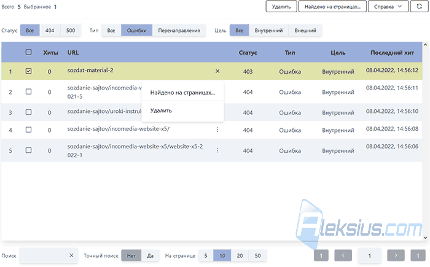Toggle the select-all checkbox in the header

pyautogui.click(x=28, y=52)
